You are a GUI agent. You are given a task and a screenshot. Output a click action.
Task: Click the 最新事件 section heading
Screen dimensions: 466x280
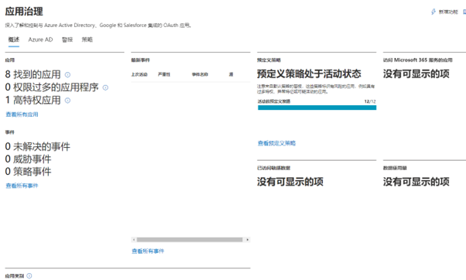140,60
